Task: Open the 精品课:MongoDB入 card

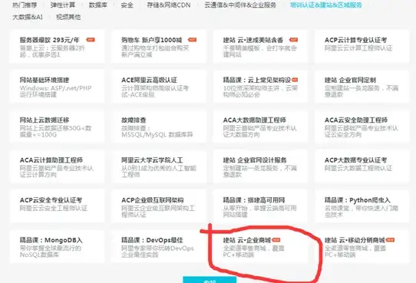Action: coord(57,246)
